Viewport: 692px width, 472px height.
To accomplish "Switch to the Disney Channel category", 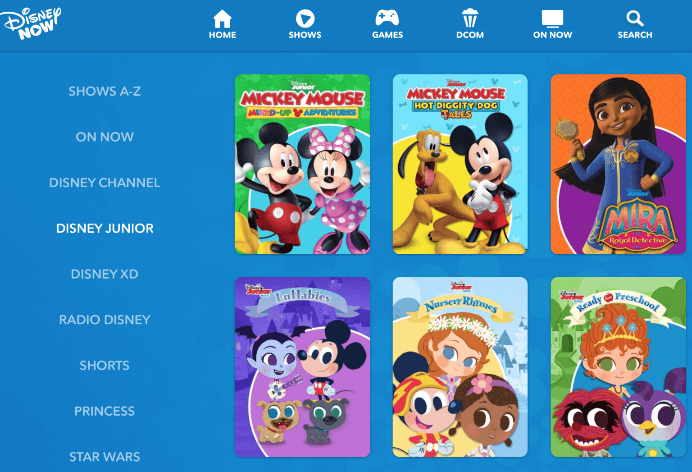I will 105,183.
